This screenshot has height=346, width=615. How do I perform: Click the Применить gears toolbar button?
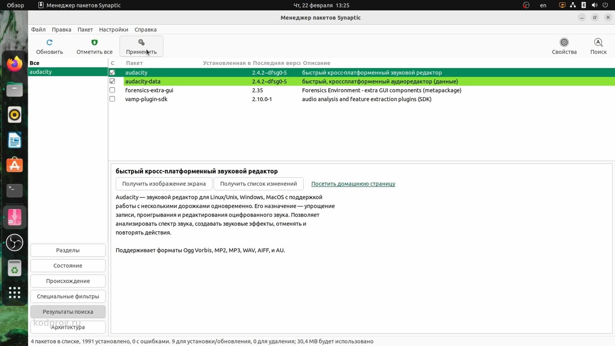click(141, 46)
